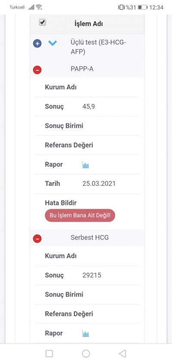172x364 pixels.
Task: Tap the Android back navigation triangle
Action: click(x=122, y=354)
